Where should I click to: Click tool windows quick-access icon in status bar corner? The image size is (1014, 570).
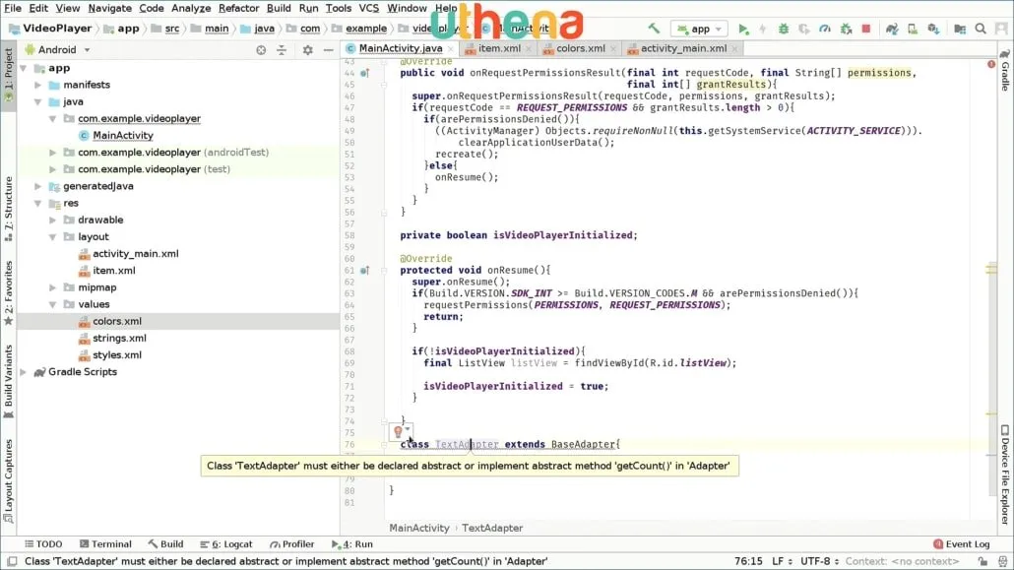(12, 561)
